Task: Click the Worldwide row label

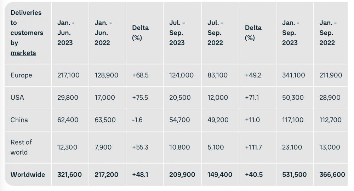Action: [x=28, y=174]
